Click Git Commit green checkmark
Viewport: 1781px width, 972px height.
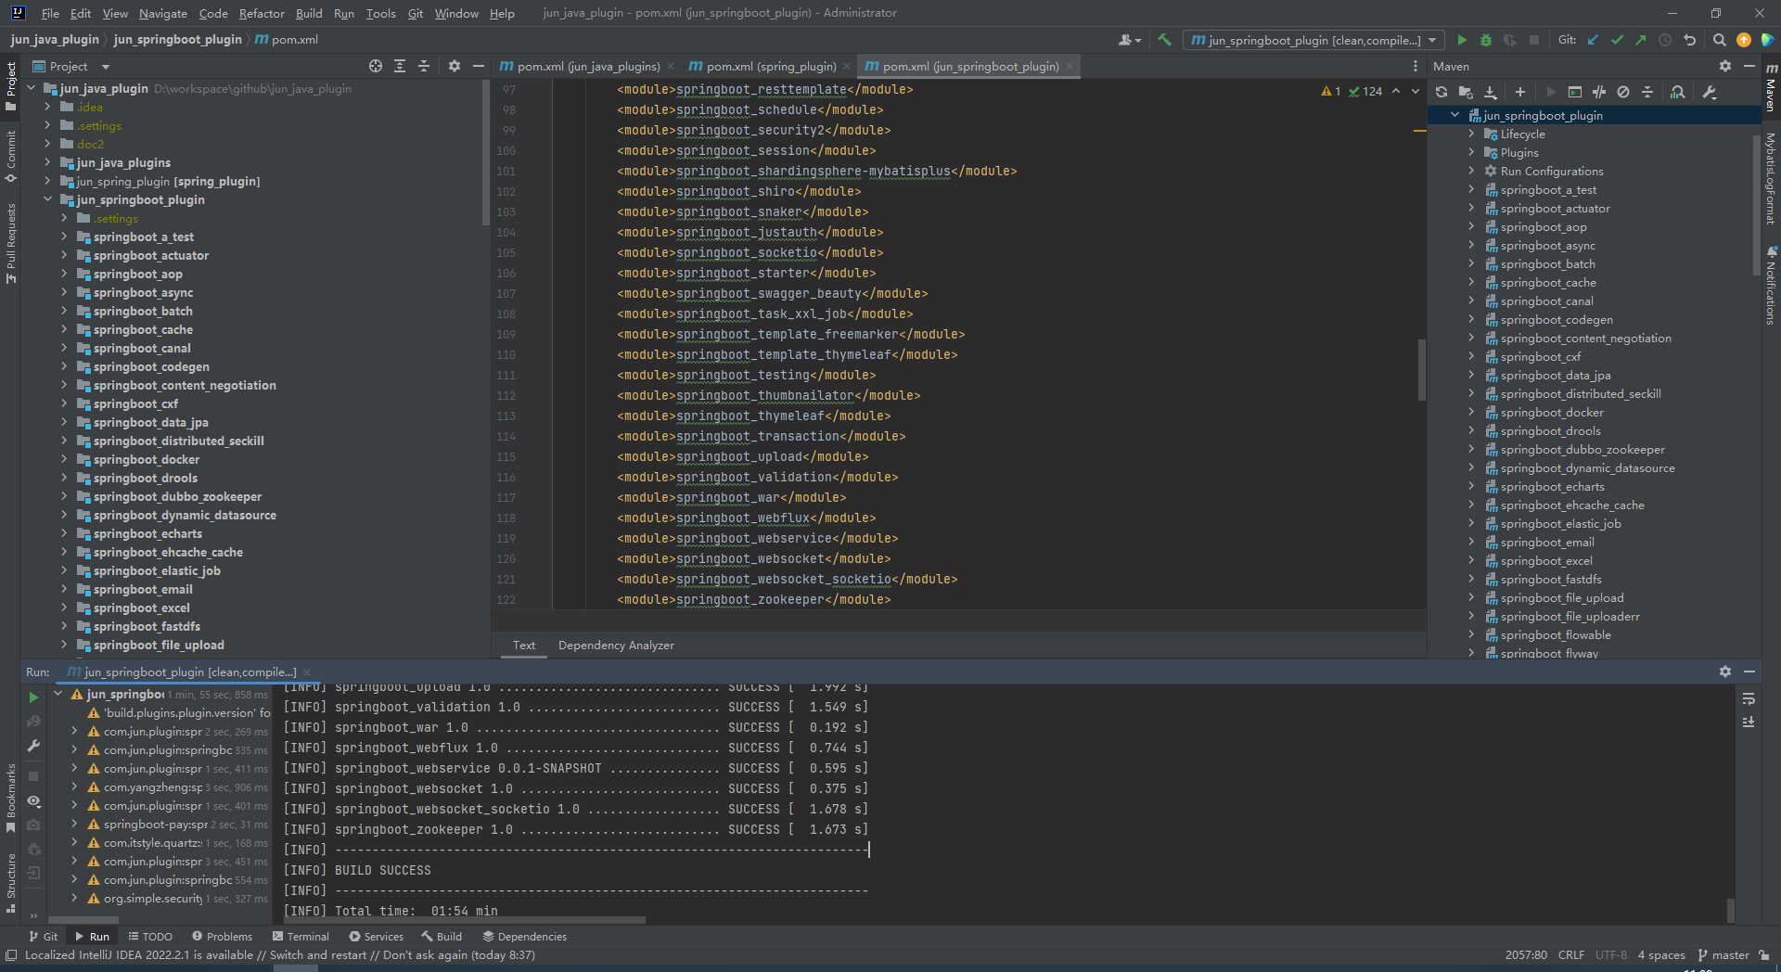(x=1617, y=40)
